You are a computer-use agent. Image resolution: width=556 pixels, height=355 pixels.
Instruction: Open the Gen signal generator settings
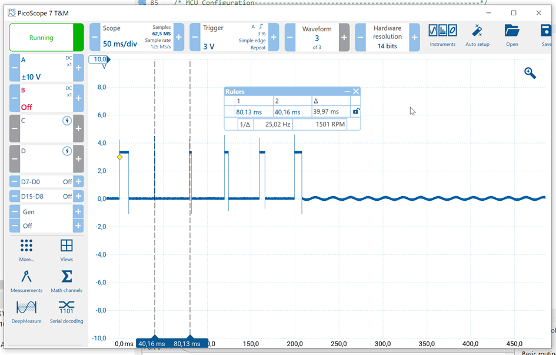pyautogui.click(x=46, y=212)
